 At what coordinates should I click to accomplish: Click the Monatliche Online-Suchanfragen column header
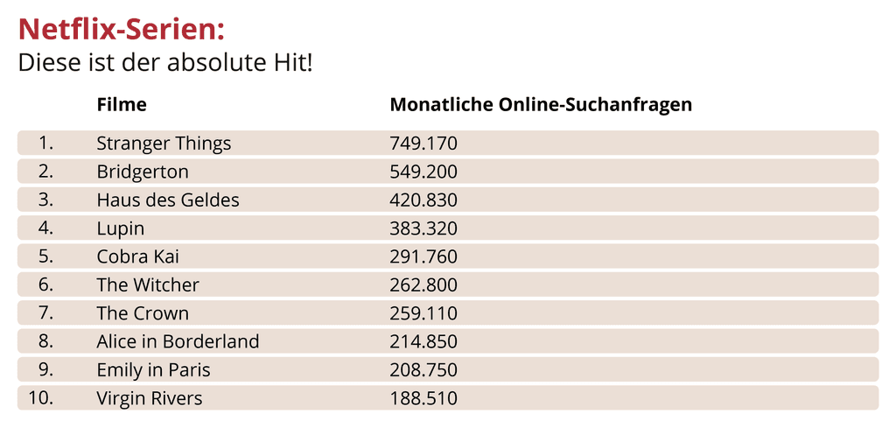click(x=541, y=105)
